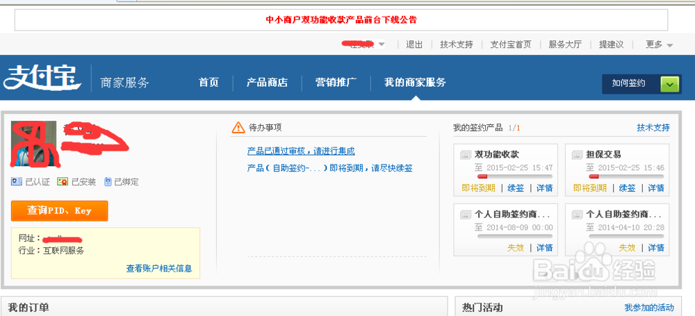
Task: Click icon of 个人自助签约商 card dated 2014-08-09
Action: (466, 215)
